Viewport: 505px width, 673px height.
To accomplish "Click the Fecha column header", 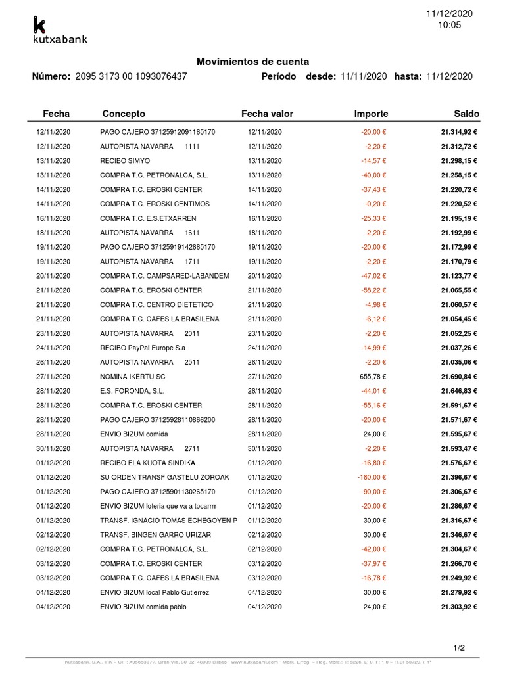I will coord(56,114).
